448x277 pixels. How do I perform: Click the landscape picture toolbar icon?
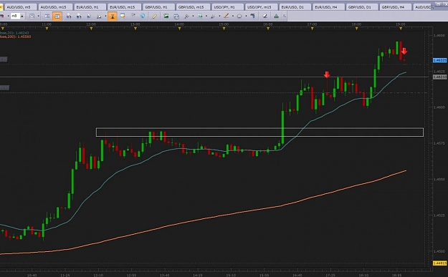tap(166, 16)
